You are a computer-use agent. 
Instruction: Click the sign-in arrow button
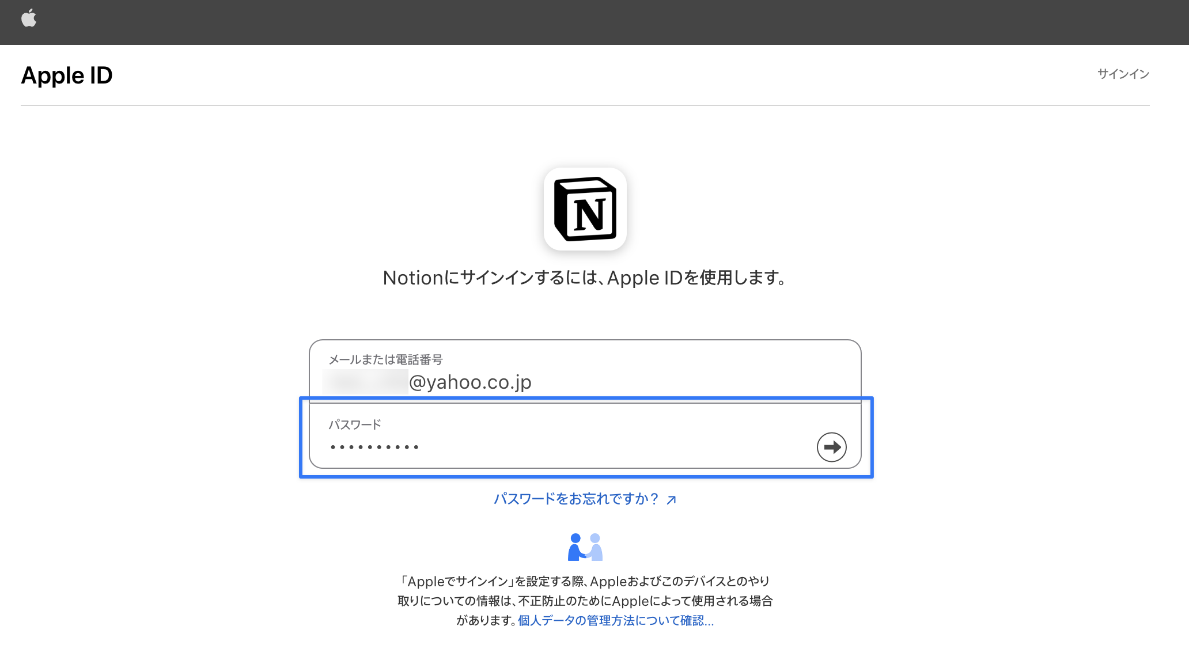[x=831, y=447]
